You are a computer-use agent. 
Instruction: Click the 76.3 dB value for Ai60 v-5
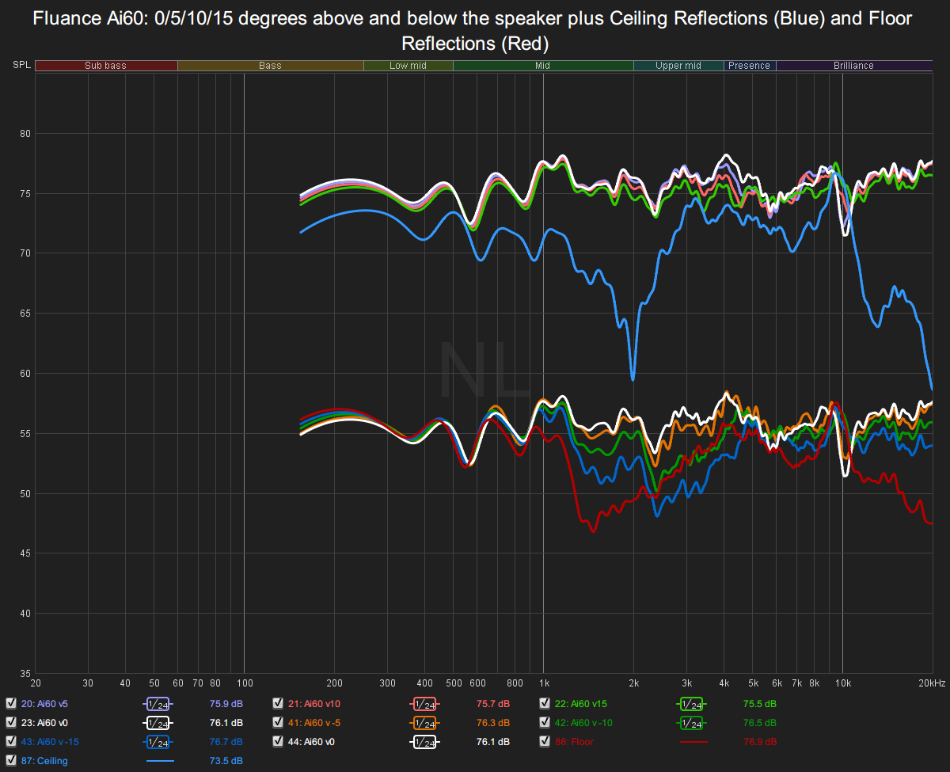pyautogui.click(x=492, y=722)
